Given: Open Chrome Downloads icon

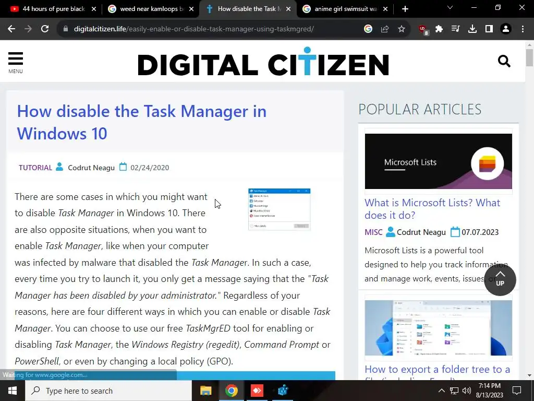Looking at the screenshot, I should (x=472, y=29).
